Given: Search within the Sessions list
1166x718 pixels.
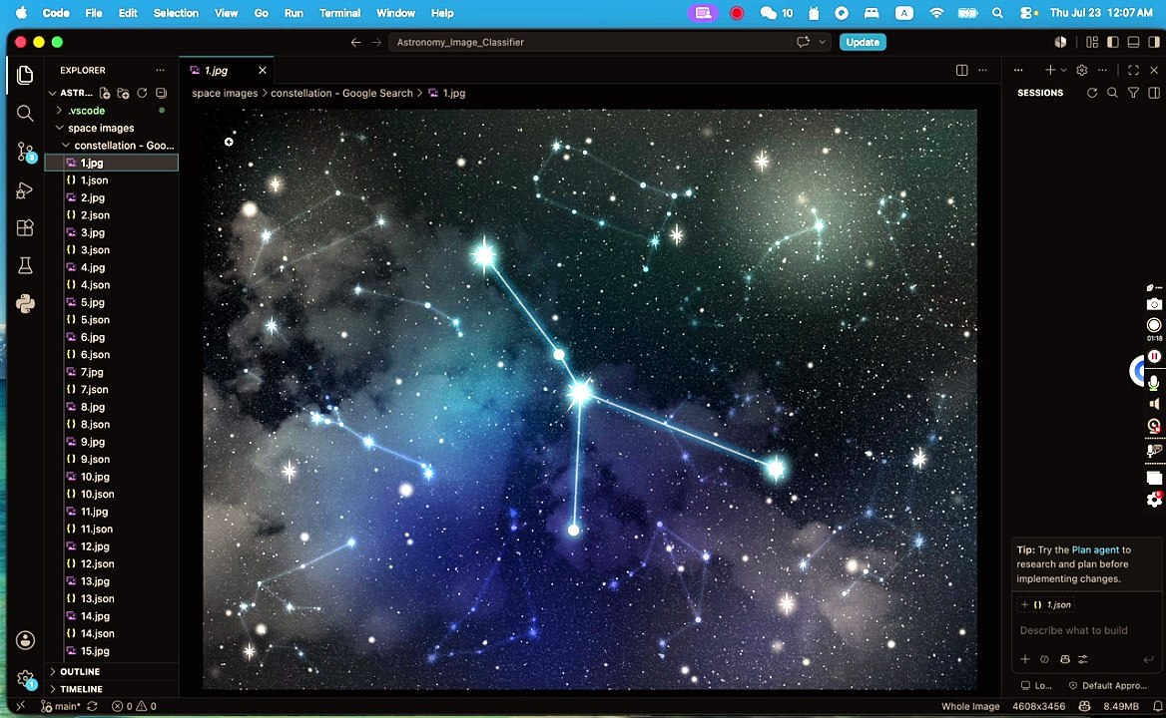Looking at the screenshot, I should pyautogui.click(x=1112, y=93).
